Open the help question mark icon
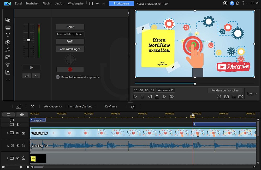This screenshot has width=261, height=170. tap(243, 3)
